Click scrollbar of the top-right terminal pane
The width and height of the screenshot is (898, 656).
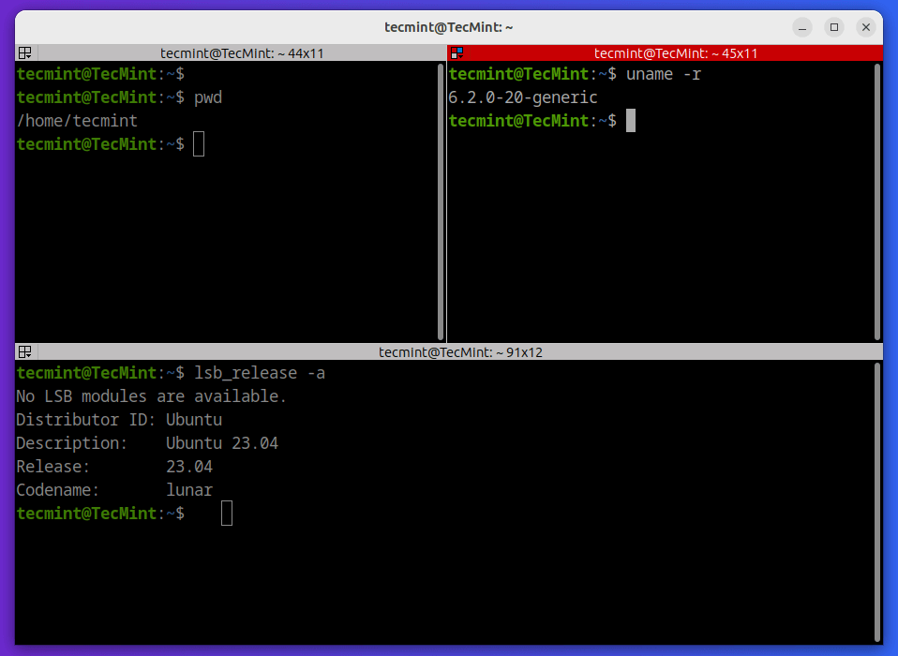tap(877, 201)
